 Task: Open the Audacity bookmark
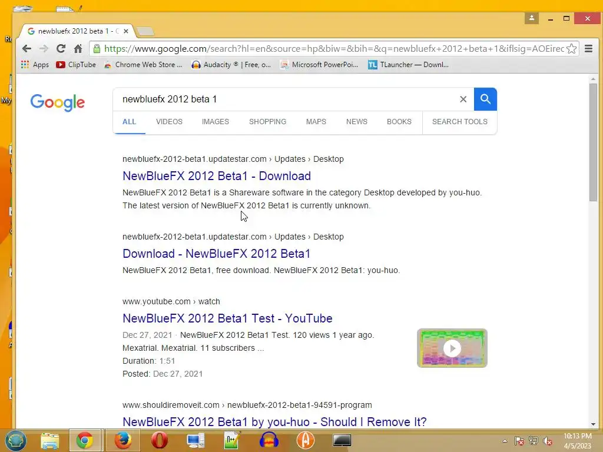pyautogui.click(x=231, y=65)
